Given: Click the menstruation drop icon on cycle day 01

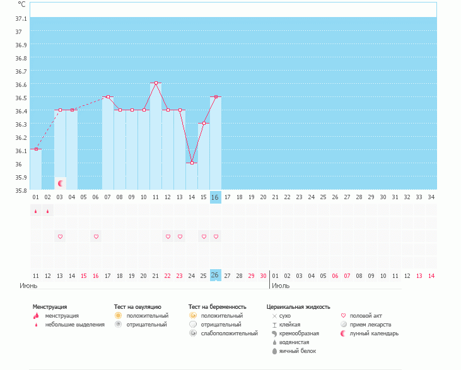Looking at the screenshot, I should [36, 212].
